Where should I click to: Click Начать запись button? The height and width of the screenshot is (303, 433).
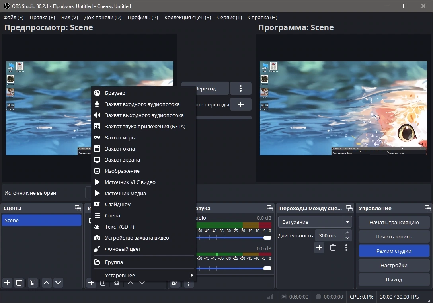coord(394,237)
